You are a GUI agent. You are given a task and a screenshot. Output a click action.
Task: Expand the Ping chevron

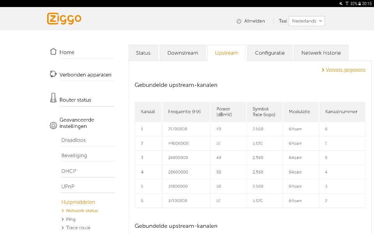(63, 219)
